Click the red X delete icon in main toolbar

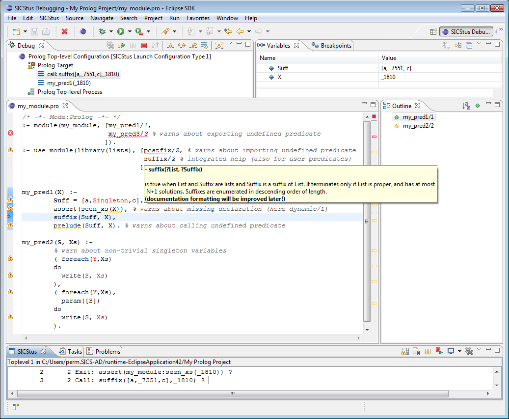click(64, 31)
